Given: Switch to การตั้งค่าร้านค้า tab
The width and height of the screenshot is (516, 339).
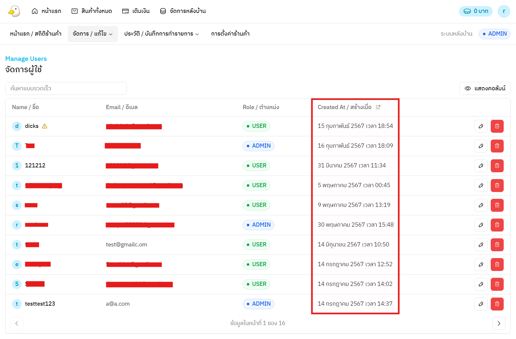Looking at the screenshot, I should tap(230, 34).
